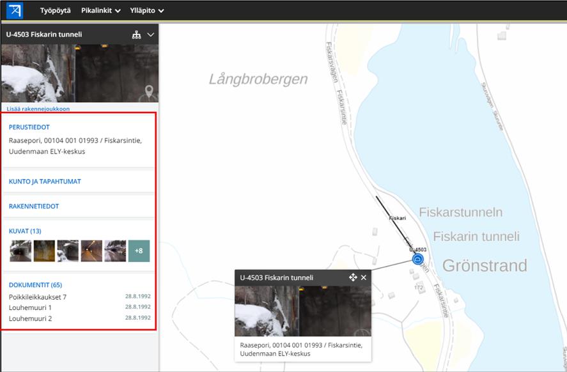The height and width of the screenshot is (372, 567).
Task: Click the blue application logo icon
Action: (15, 10)
